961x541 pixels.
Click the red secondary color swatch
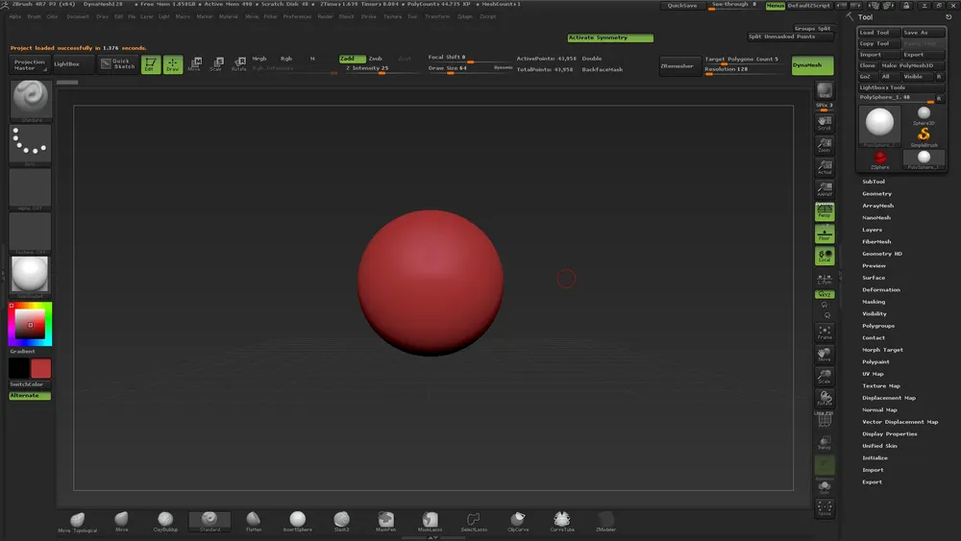click(x=41, y=368)
